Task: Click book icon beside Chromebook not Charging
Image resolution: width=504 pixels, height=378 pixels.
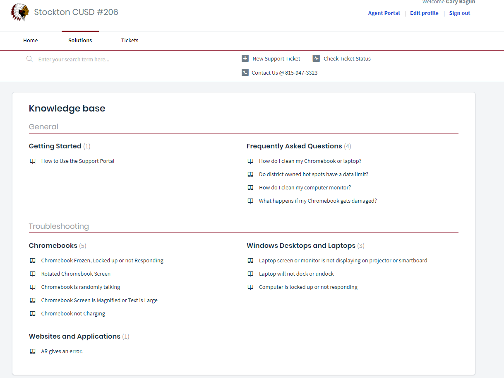Action: 33,314
